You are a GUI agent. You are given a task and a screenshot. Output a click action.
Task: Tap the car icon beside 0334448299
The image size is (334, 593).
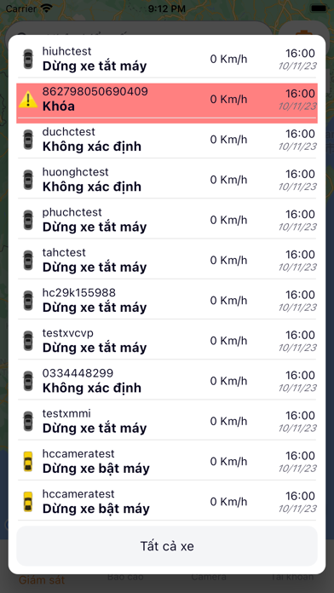tap(28, 381)
